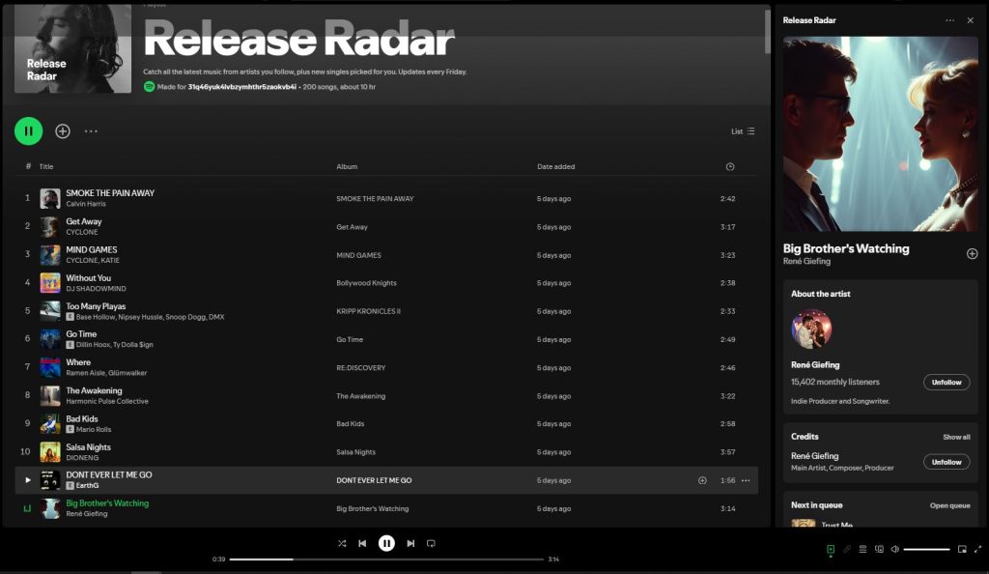Open Big Brother's Watching title in side panel

846,248
